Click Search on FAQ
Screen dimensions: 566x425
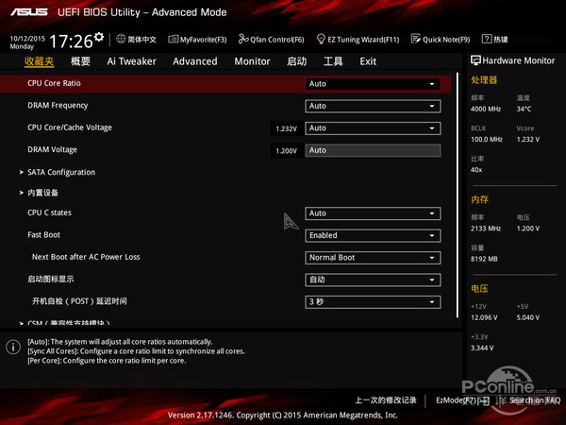[535, 400]
